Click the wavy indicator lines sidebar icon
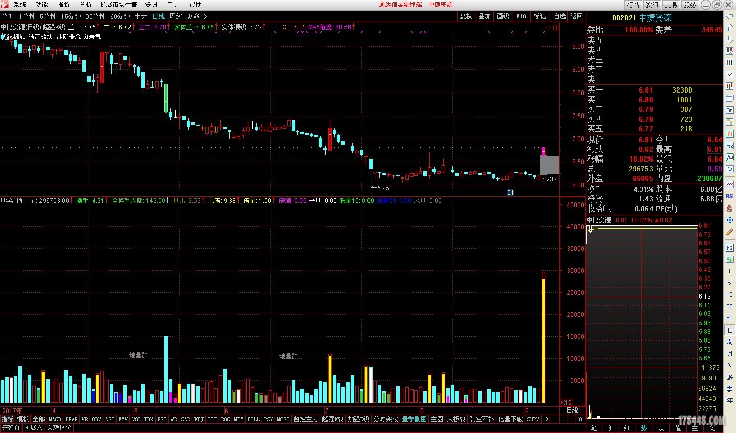The image size is (736, 433). pos(730,185)
